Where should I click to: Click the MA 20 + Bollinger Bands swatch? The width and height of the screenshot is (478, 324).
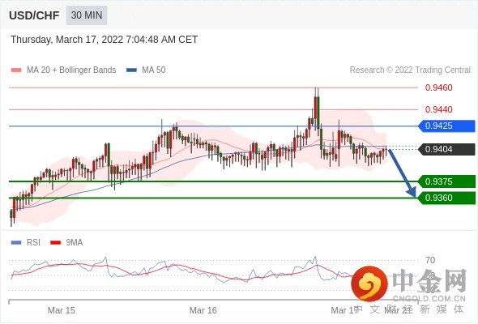[x=16, y=70]
